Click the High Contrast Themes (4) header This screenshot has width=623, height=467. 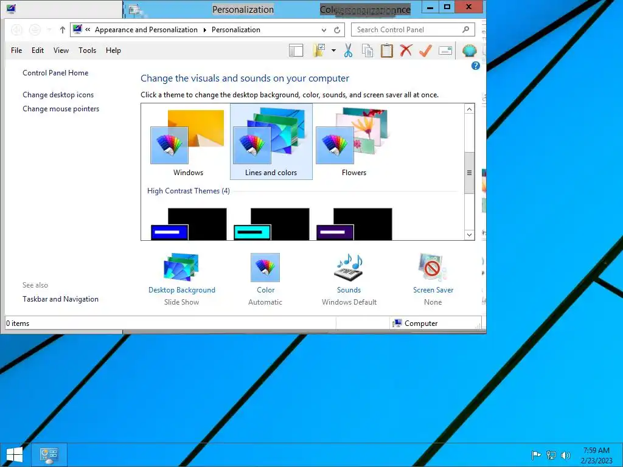point(189,190)
